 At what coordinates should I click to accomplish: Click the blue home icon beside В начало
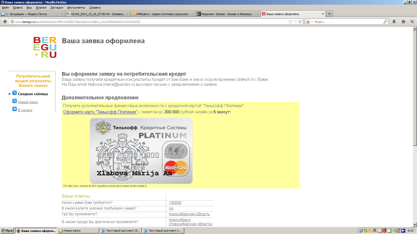(x=15, y=109)
